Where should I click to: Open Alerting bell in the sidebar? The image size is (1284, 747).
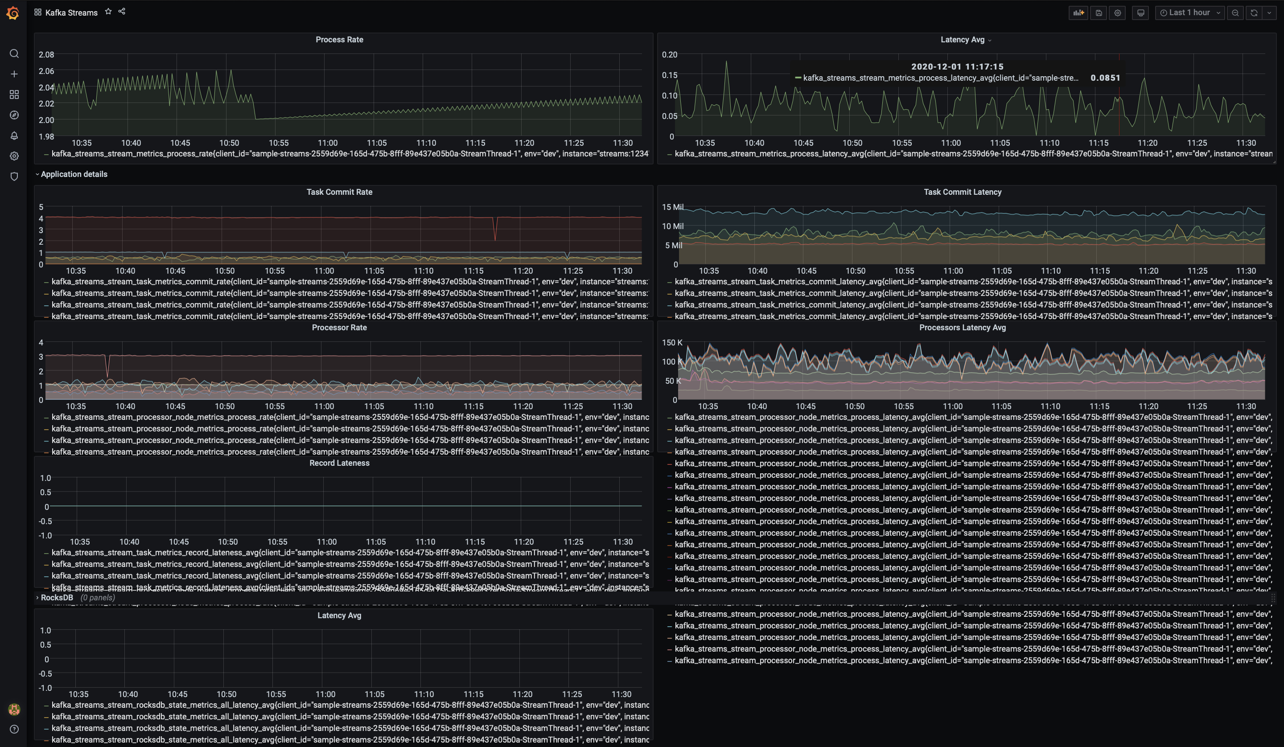(14, 135)
